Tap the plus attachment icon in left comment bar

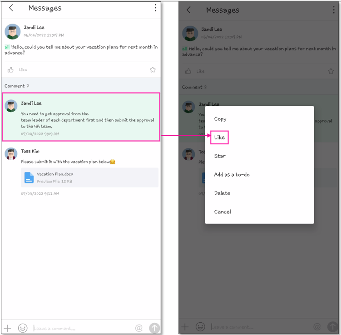[7, 328]
